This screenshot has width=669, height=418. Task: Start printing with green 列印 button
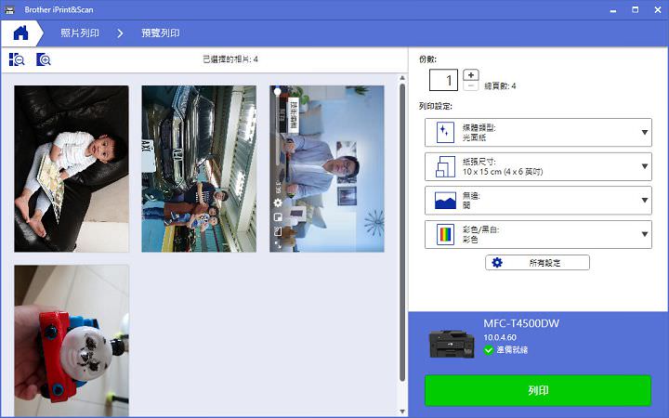coord(538,390)
